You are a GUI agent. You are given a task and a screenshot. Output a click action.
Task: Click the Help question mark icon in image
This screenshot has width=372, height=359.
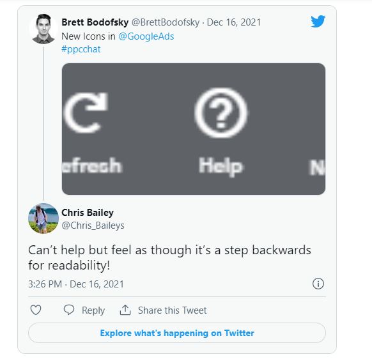(221, 113)
